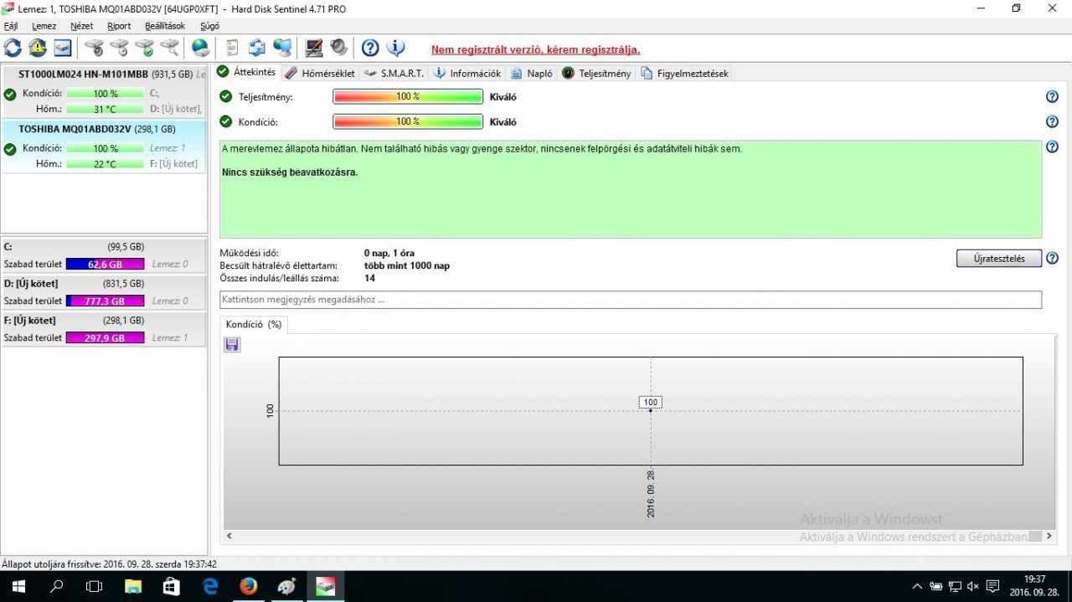Open the Súgó menu
1072x602 pixels.
click(x=210, y=26)
